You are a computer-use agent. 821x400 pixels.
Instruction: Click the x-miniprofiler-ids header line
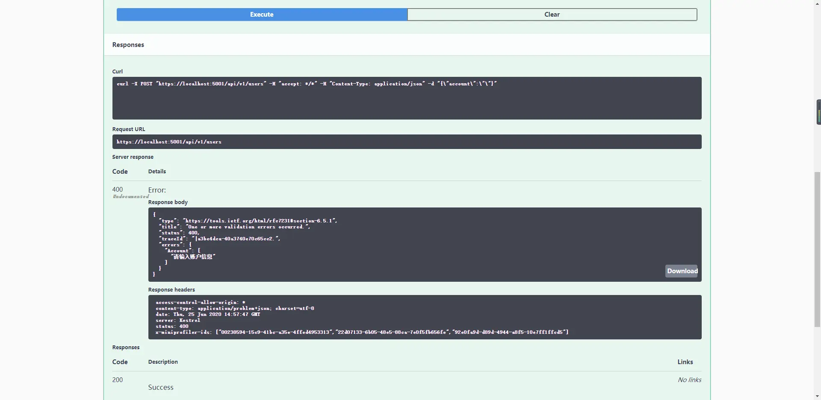click(362, 332)
